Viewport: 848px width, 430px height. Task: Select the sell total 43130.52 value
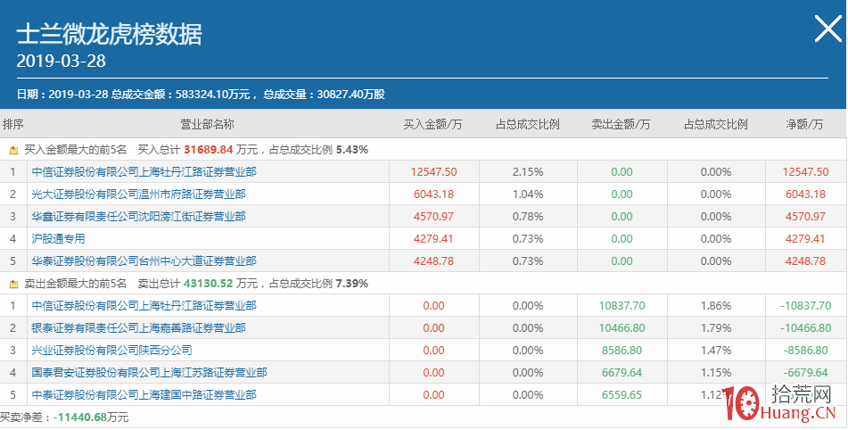[x=209, y=284]
